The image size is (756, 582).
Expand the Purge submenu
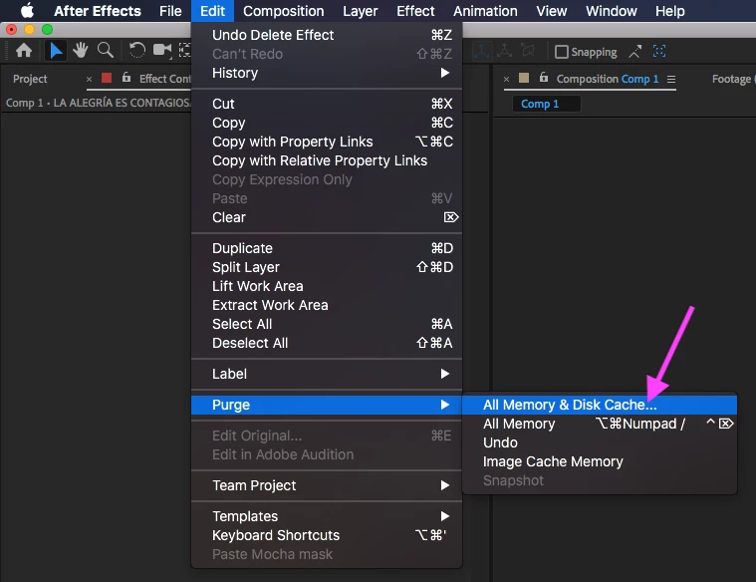(327, 405)
